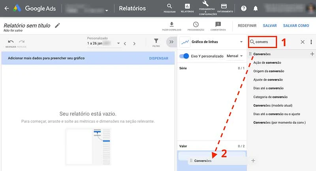Screen dimensions: 316x171
Task: Click user profile avatar
Action: [311, 8]
